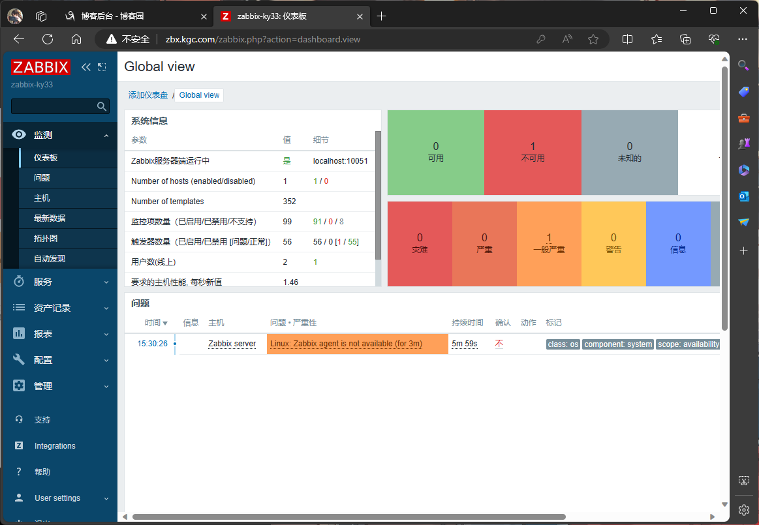
Task: Click the Z icon beside Integrations
Action: [x=19, y=445]
